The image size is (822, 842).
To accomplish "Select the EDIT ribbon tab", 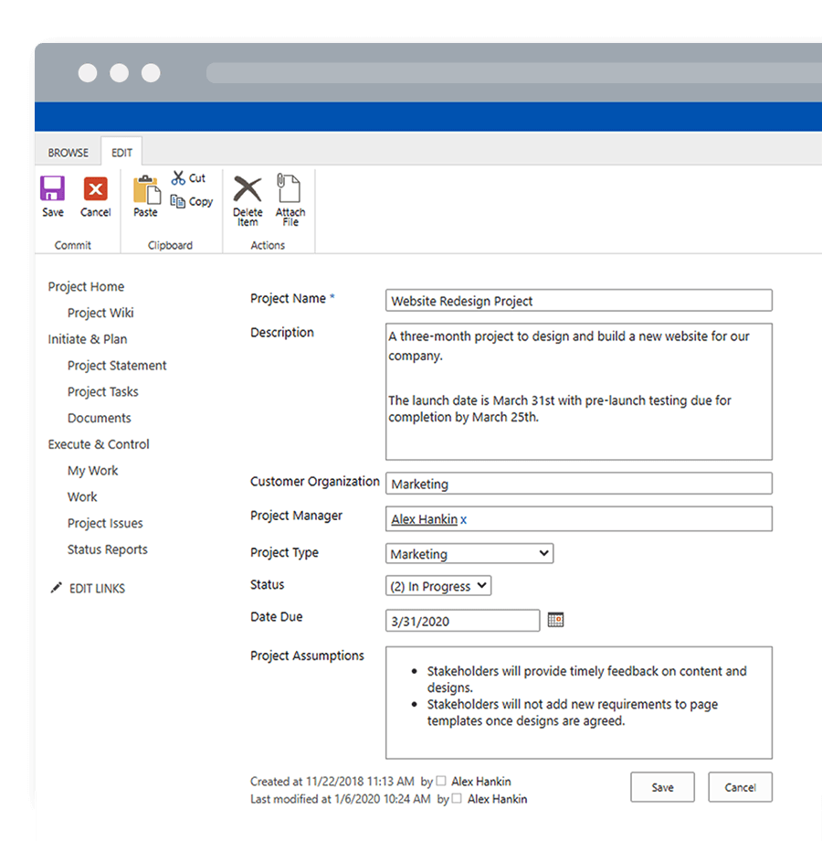I will (x=121, y=153).
